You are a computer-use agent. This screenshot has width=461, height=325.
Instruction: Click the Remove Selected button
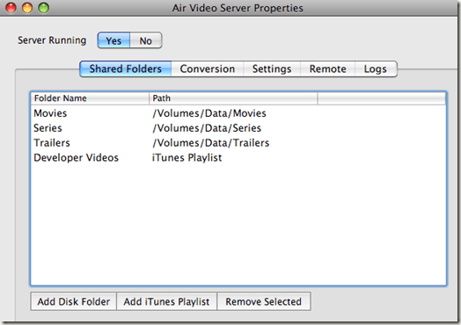[x=264, y=301]
